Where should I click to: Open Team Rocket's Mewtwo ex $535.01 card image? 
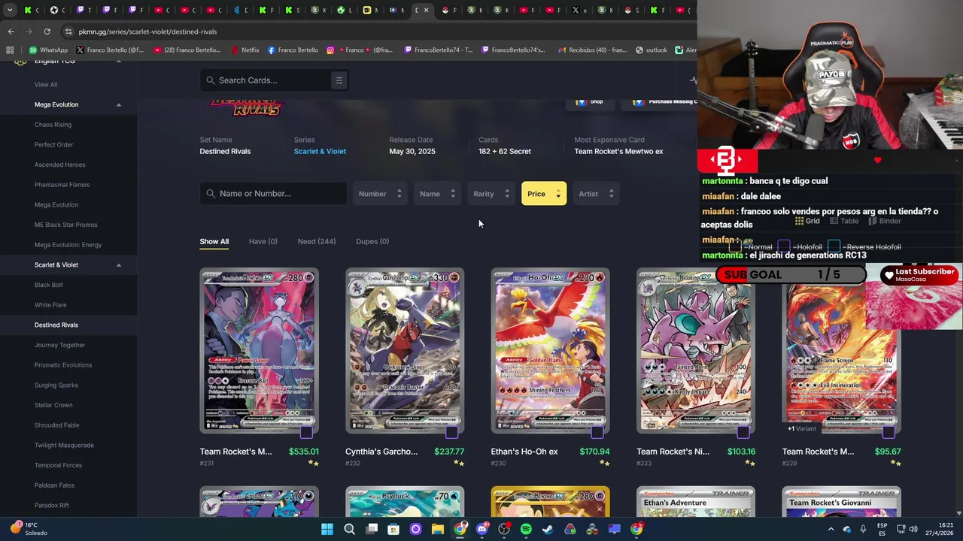(259, 351)
